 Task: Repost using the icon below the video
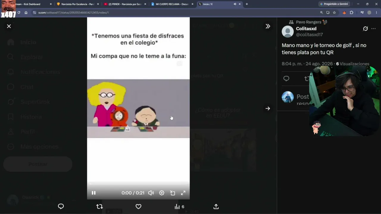tap(99, 207)
